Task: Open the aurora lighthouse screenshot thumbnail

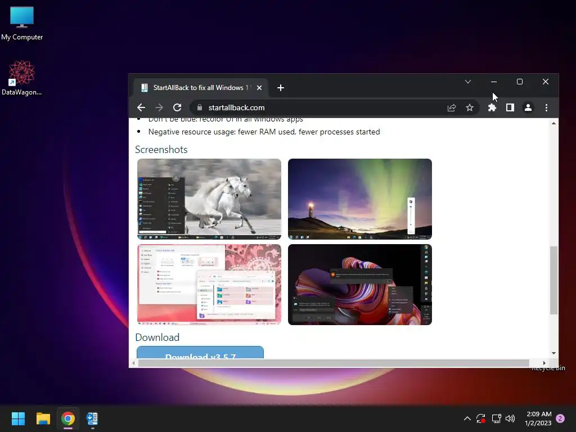Action: coord(360,199)
